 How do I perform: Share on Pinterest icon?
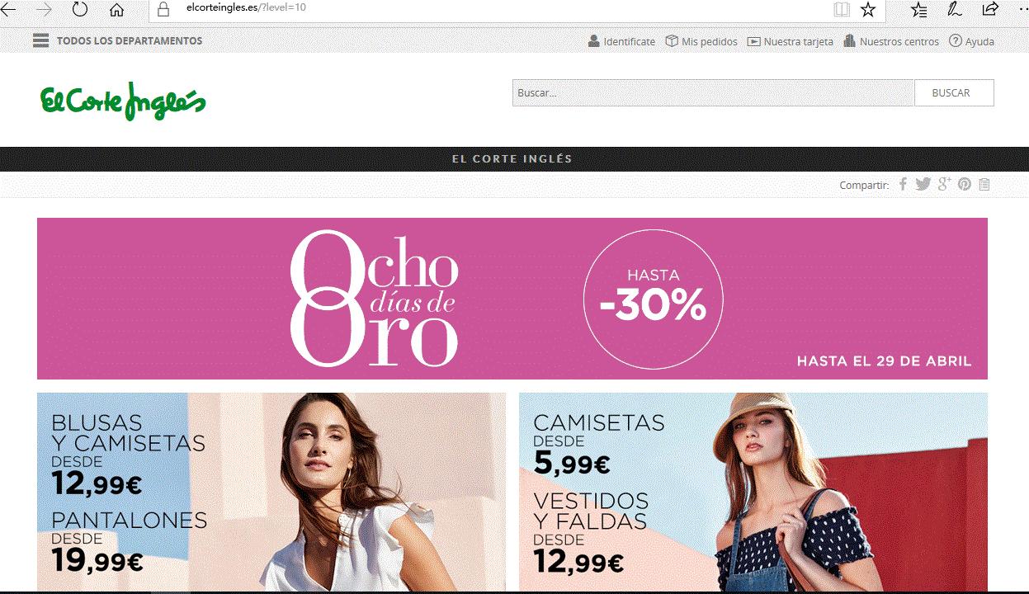click(x=965, y=184)
